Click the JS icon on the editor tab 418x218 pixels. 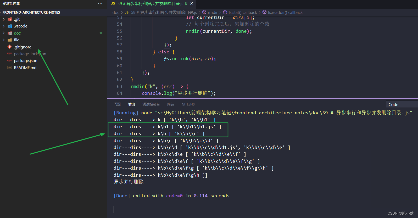click(x=113, y=3)
